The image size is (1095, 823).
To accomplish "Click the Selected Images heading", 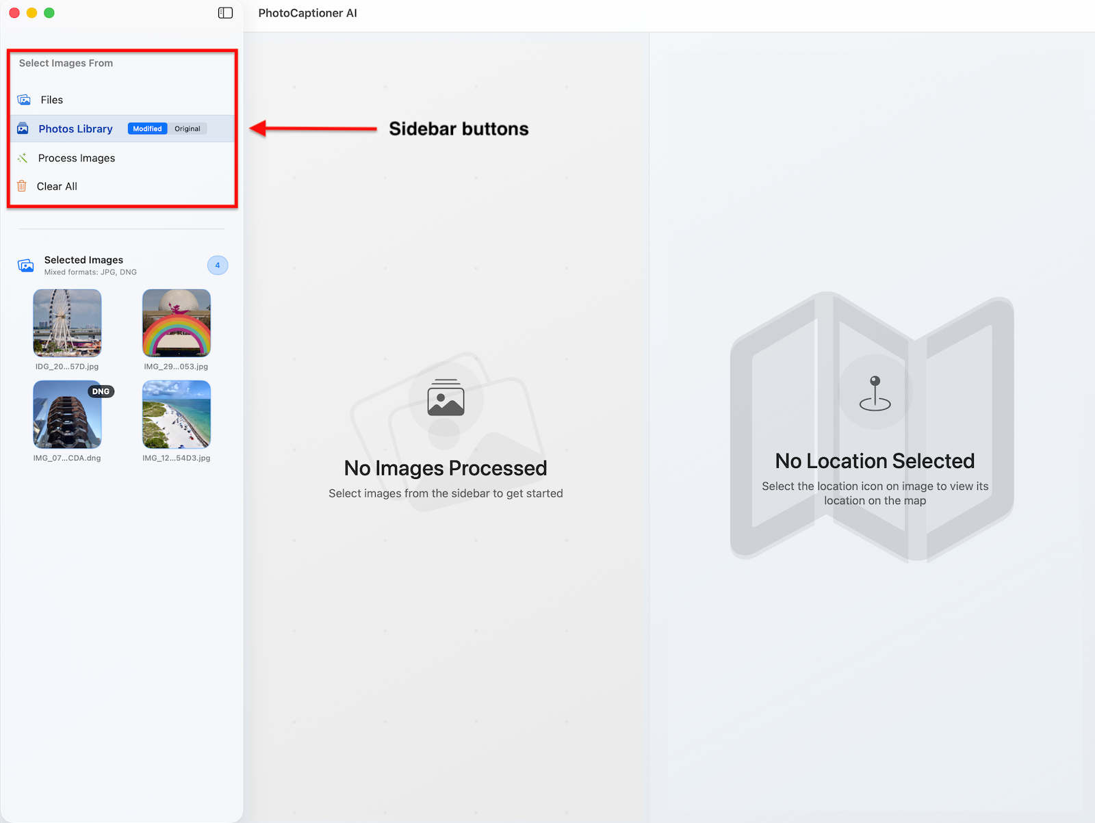I will (x=83, y=260).
